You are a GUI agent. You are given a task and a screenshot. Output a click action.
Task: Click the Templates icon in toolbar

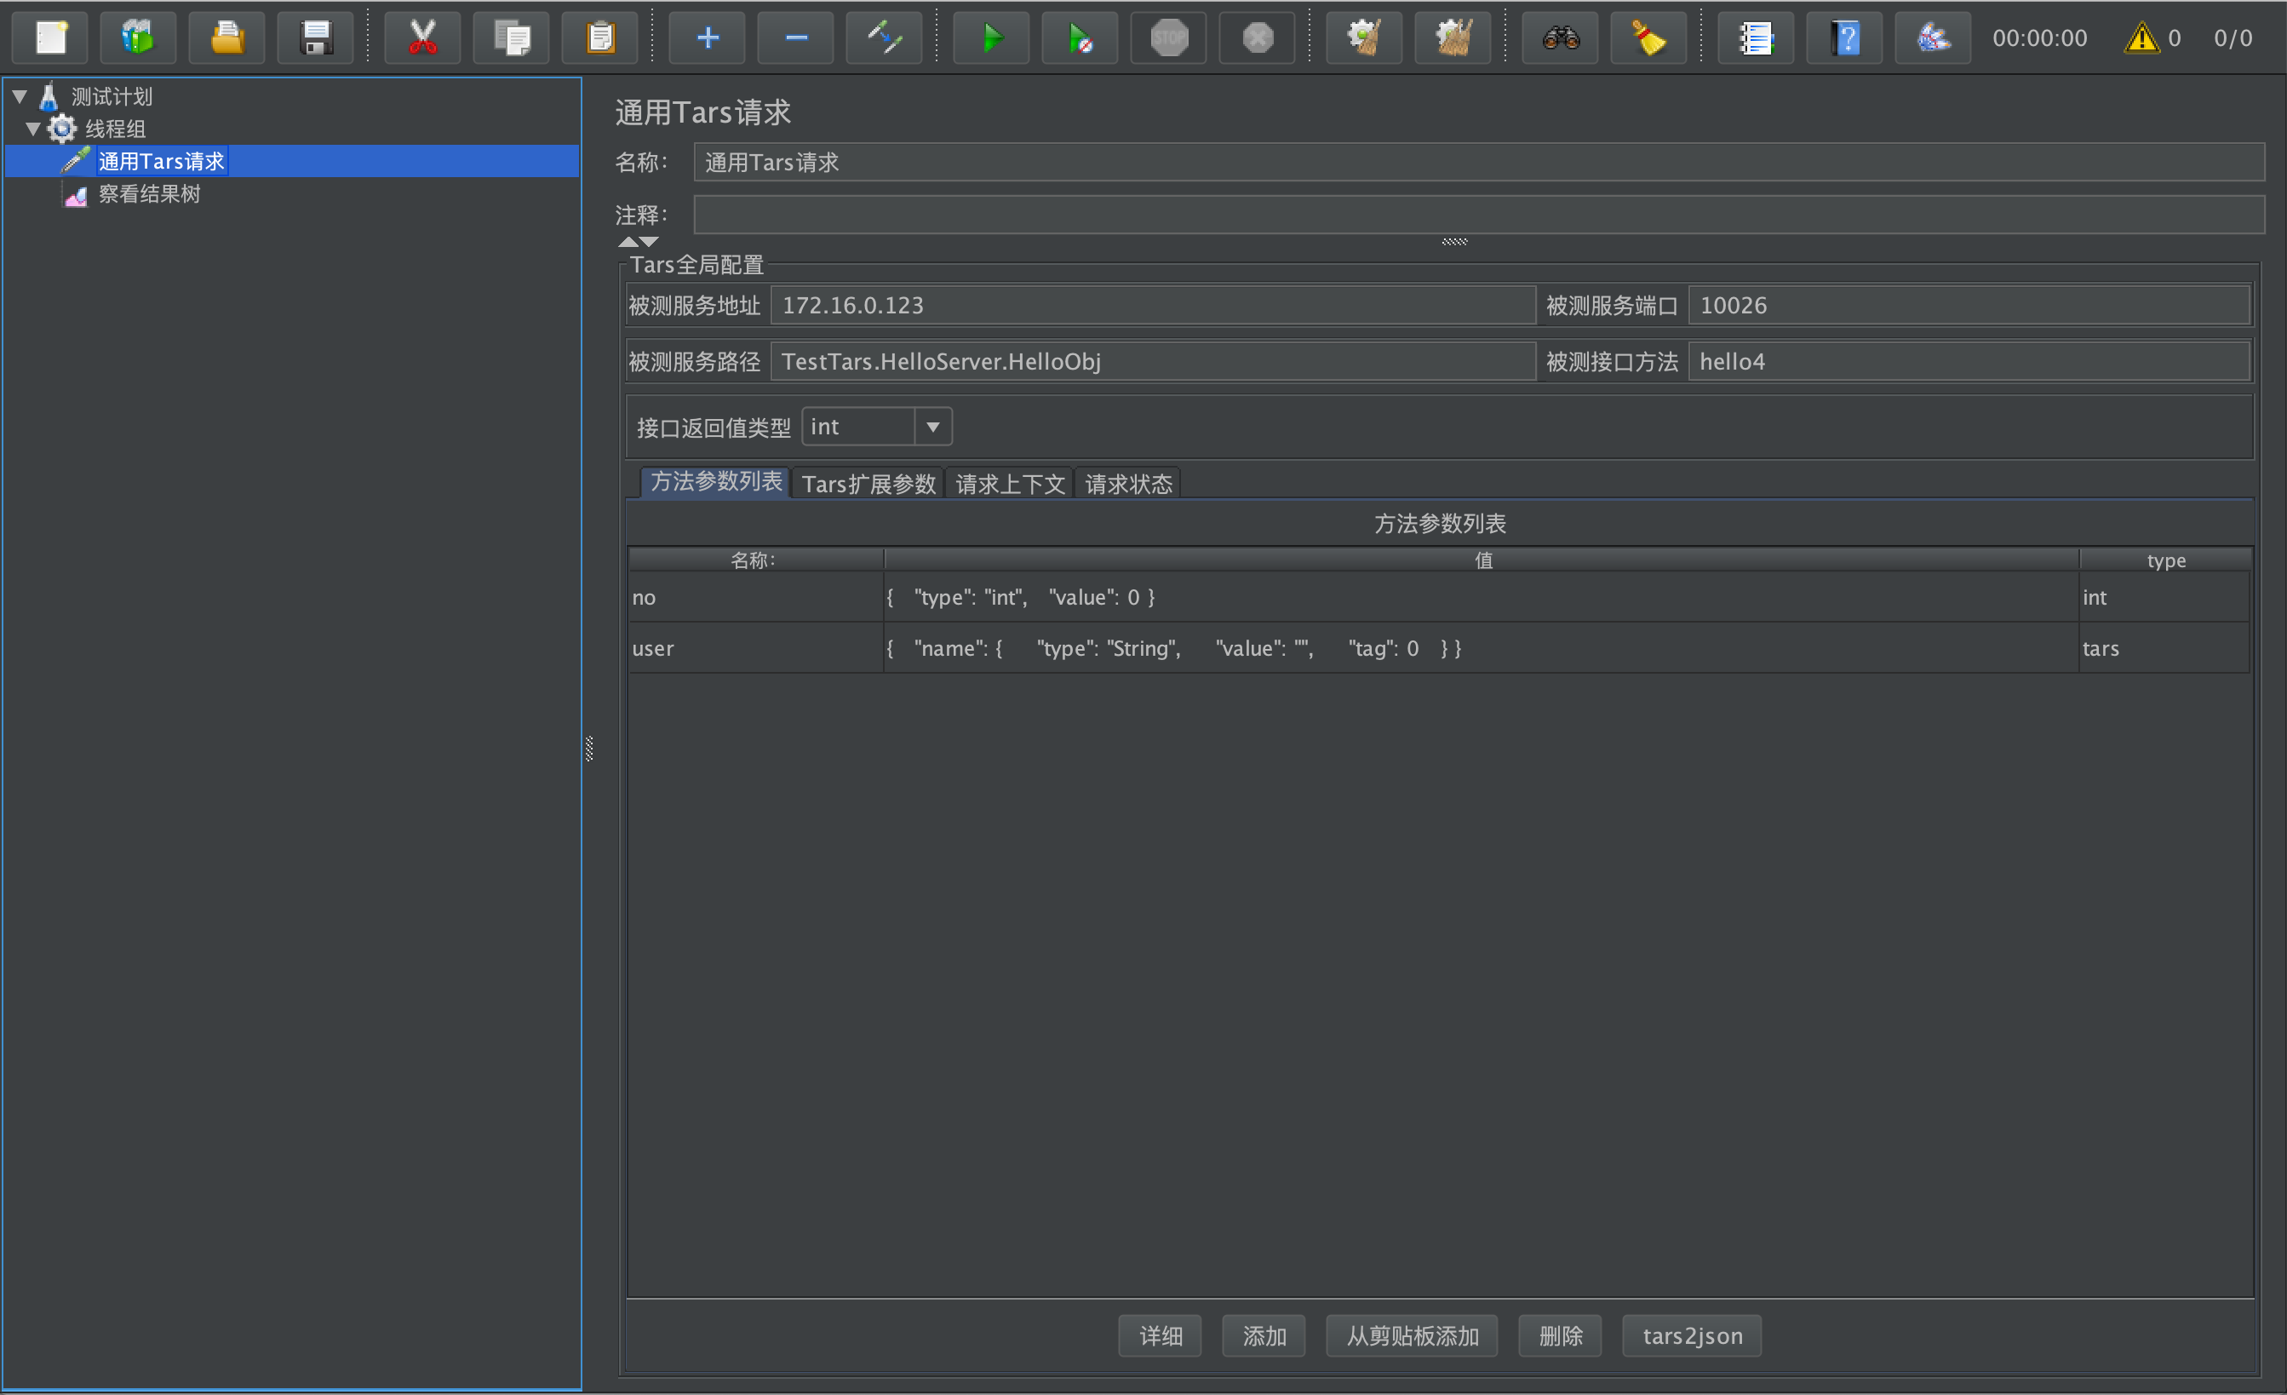coord(138,38)
